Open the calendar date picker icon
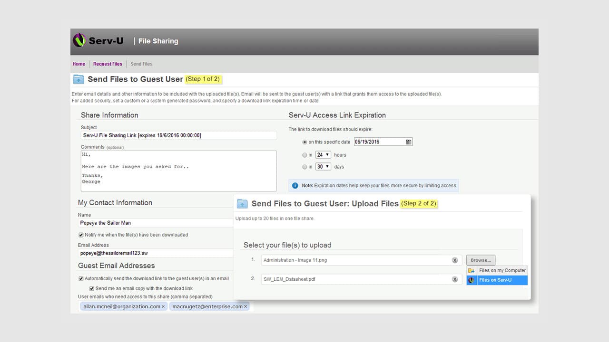 [x=409, y=142]
